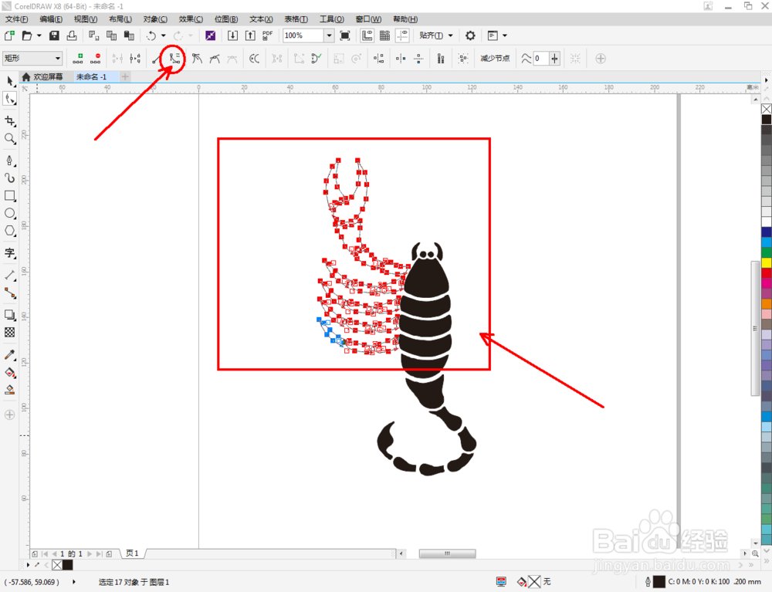Viewport: 772px width, 592px height.
Task: Make node smooth icon
Action: (x=215, y=59)
